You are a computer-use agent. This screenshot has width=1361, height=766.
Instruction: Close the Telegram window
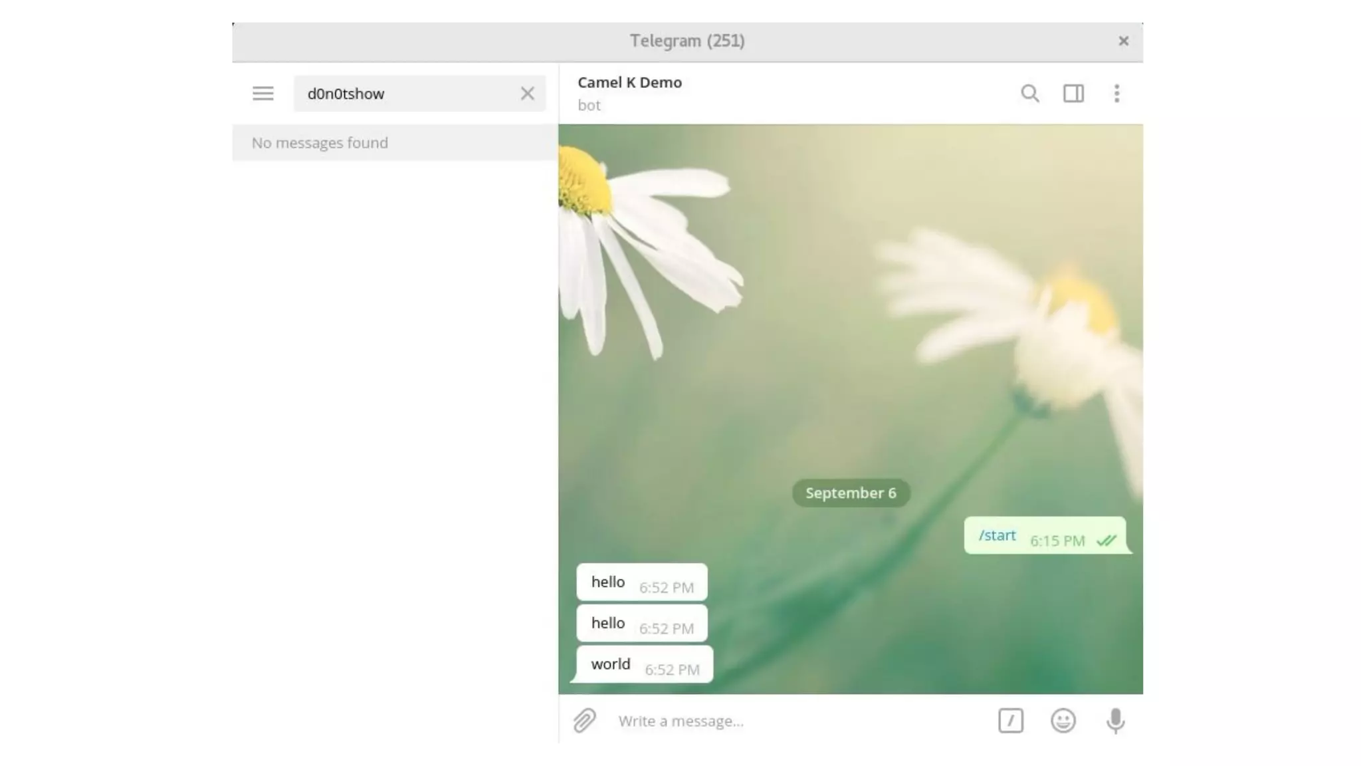tap(1123, 41)
